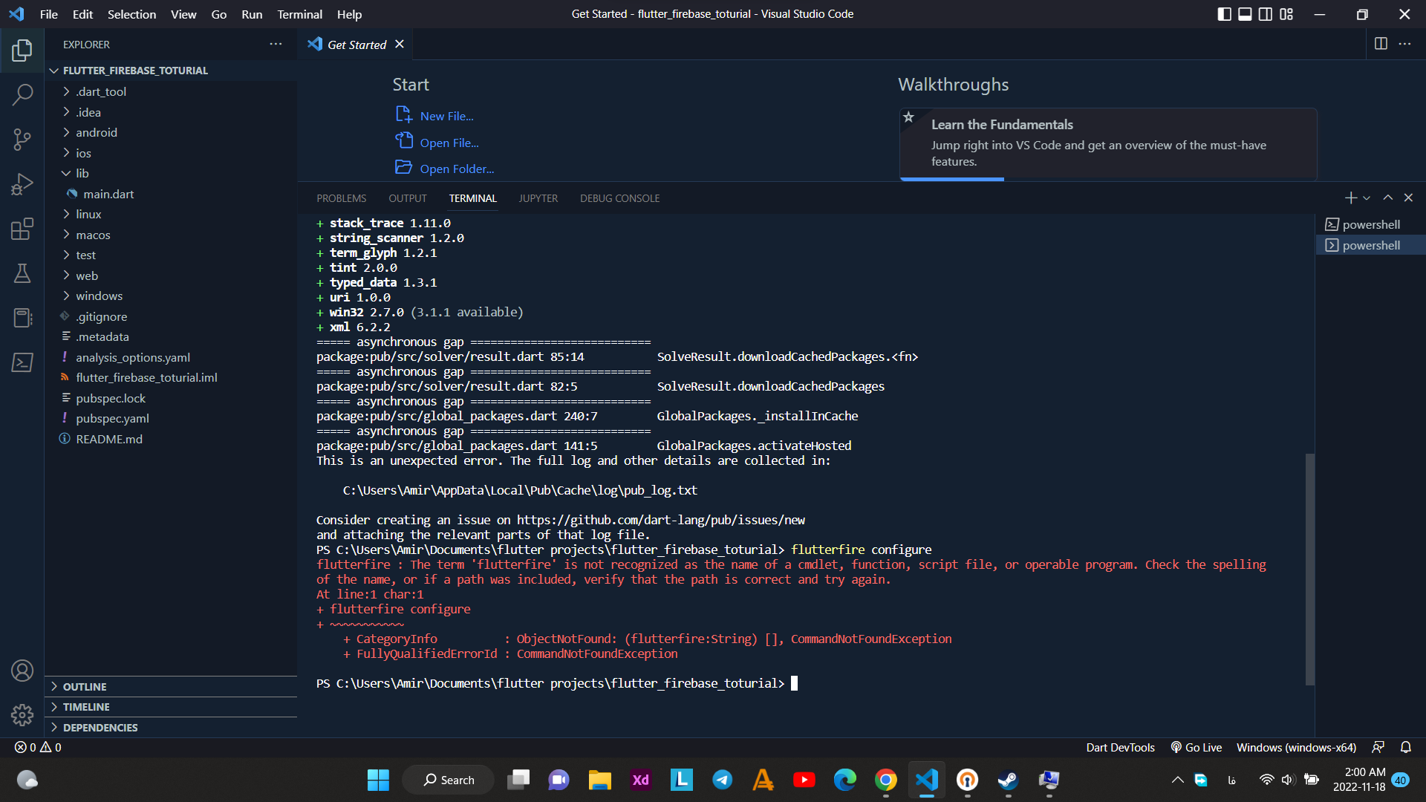Image resolution: width=1426 pixels, height=802 pixels.
Task: Expand the DEPENDENCIES section
Action: pos(171,728)
